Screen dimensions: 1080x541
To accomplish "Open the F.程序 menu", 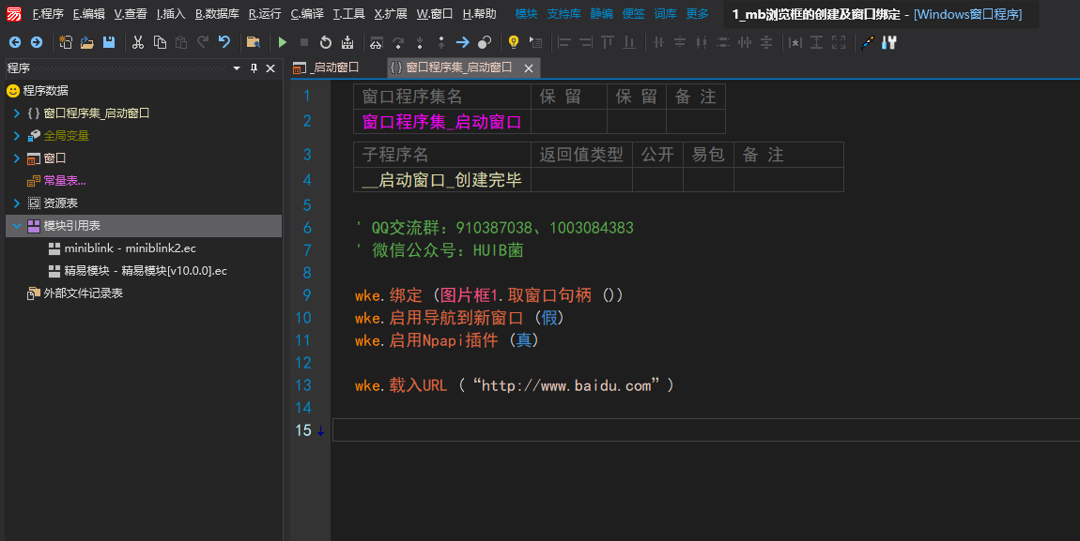I will [x=48, y=14].
